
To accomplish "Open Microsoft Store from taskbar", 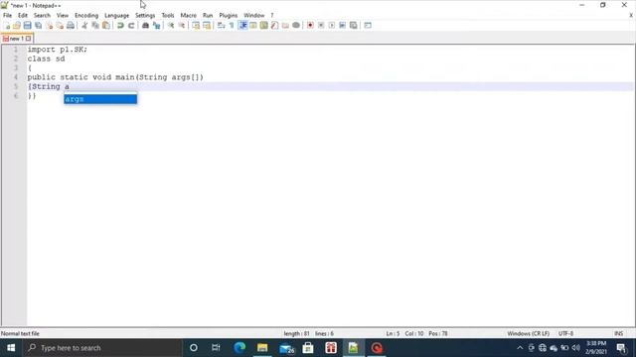I will click(x=308, y=348).
